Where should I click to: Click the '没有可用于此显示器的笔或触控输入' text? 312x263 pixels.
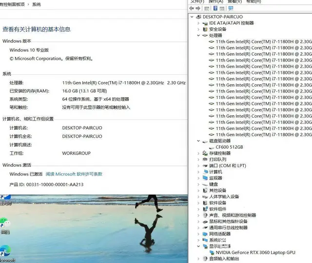tap(96, 107)
